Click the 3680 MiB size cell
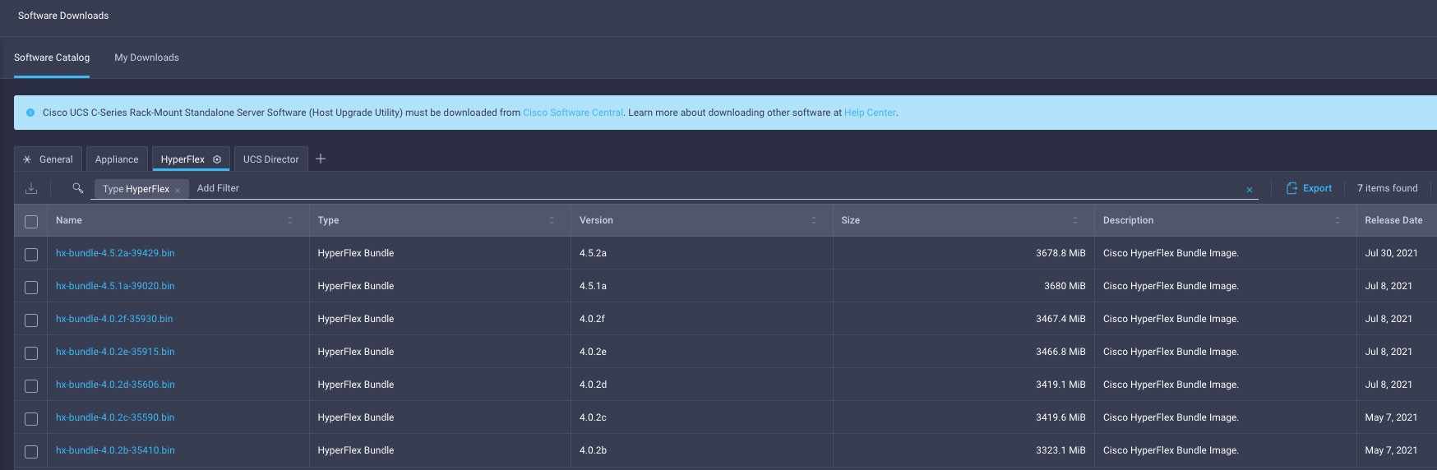Viewport: 1437px width, 470px height. (1065, 286)
